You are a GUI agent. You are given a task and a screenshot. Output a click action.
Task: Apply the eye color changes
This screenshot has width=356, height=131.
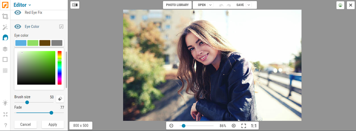tap(53, 125)
